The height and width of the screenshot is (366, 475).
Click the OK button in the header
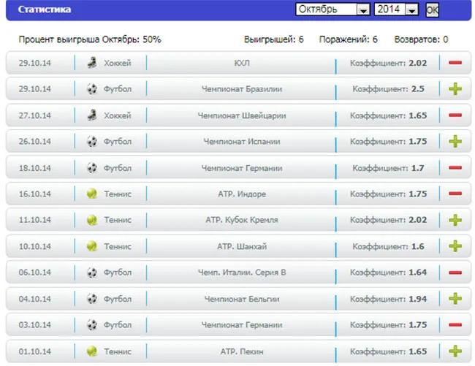(432, 10)
